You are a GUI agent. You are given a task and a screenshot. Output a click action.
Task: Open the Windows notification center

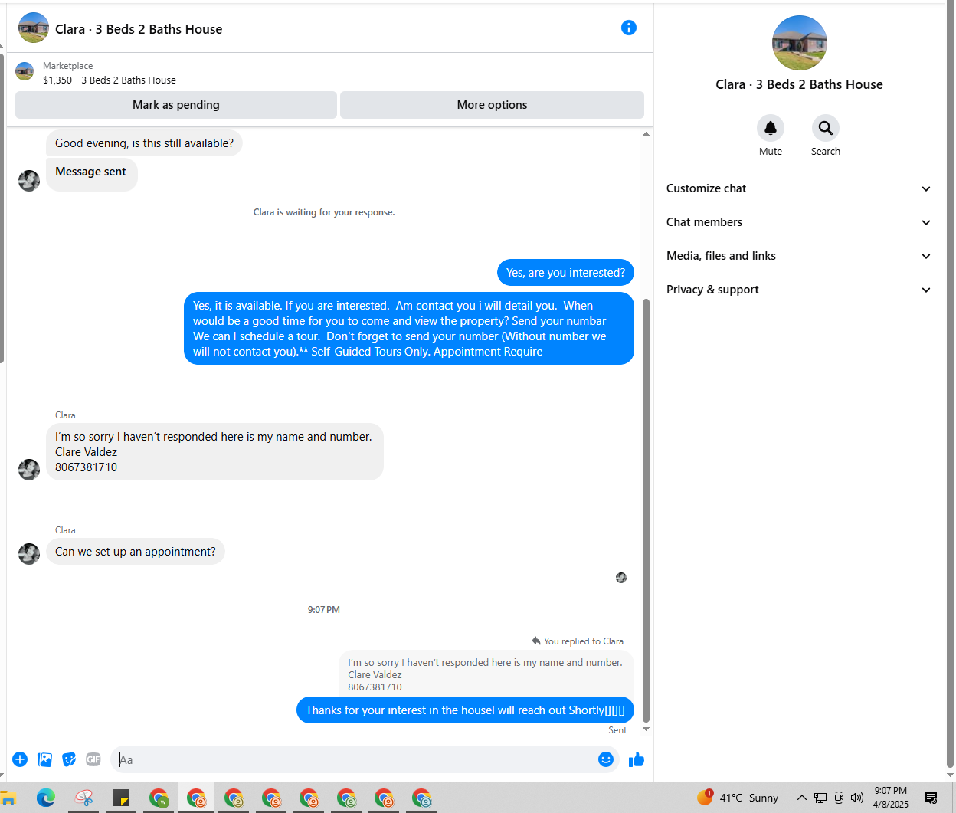931,798
